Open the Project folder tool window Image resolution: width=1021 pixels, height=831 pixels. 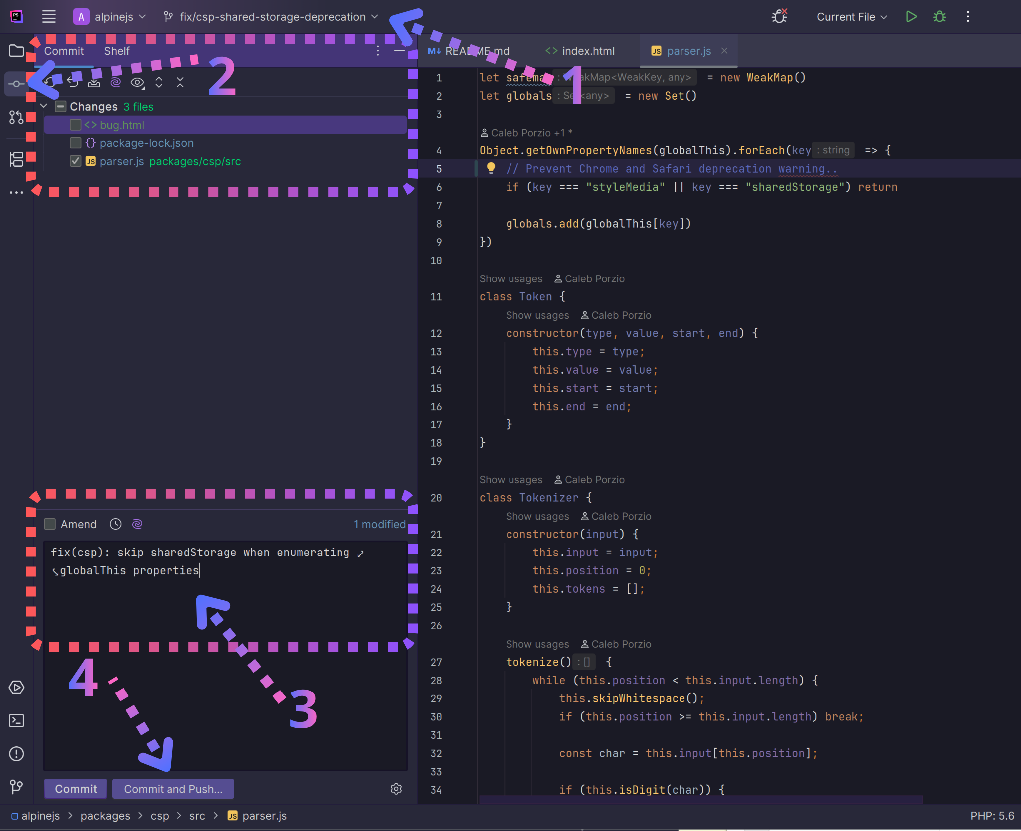click(x=16, y=51)
